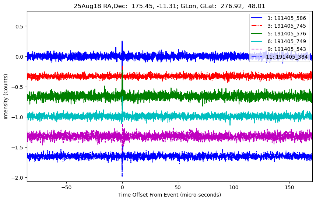The height and width of the screenshot is (201, 316).
Task: Click the cyan line sample in legend
Action: coord(257,41)
